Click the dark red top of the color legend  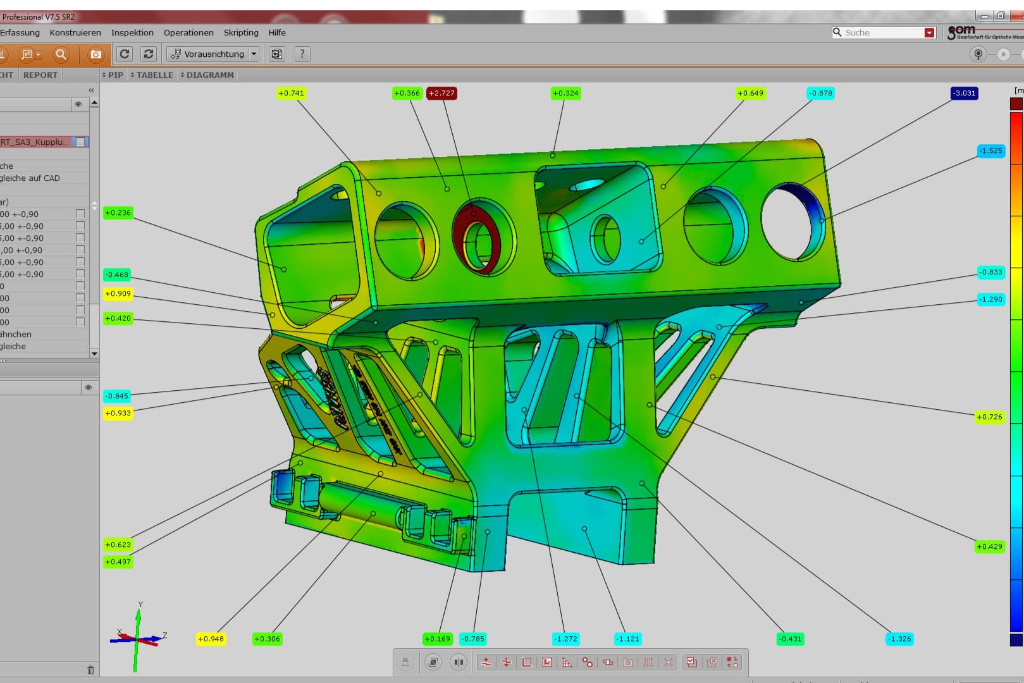[x=1016, y=104]
